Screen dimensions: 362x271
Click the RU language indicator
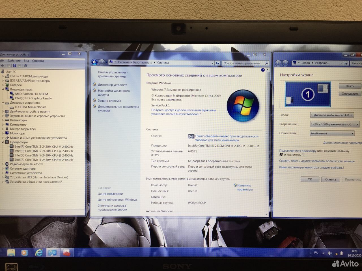click(316, 253)
